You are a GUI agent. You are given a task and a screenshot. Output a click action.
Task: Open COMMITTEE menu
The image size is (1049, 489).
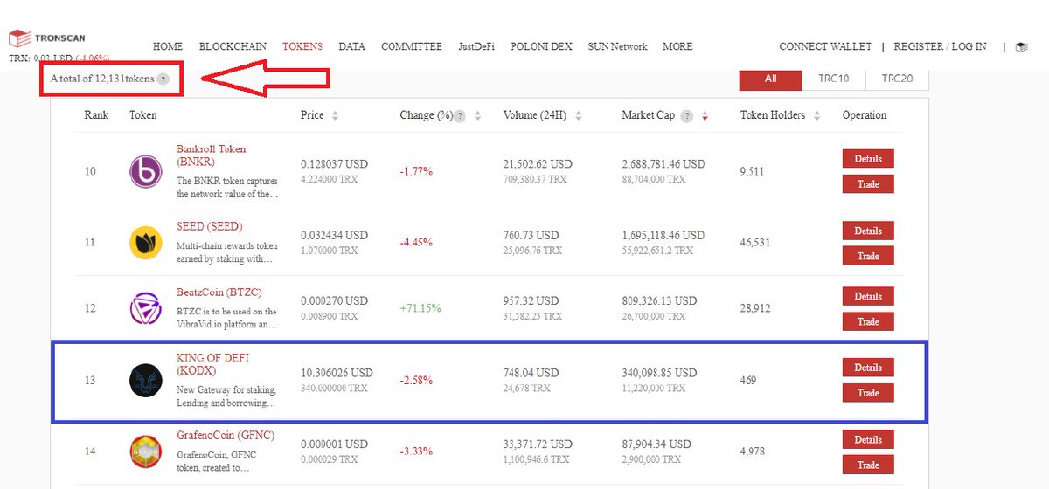tap(412, 47)
